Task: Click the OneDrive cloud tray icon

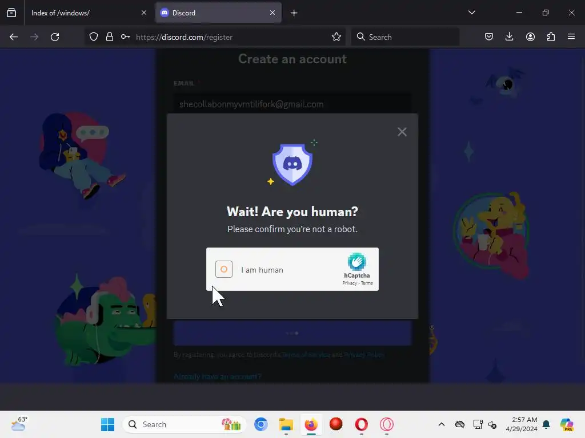Action: (460, 424)
